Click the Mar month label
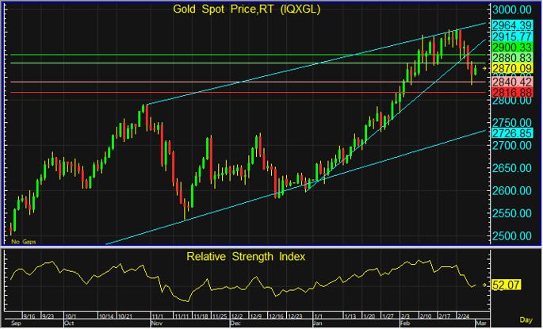Viewport: 543px width, 329px height. (481, 323)
